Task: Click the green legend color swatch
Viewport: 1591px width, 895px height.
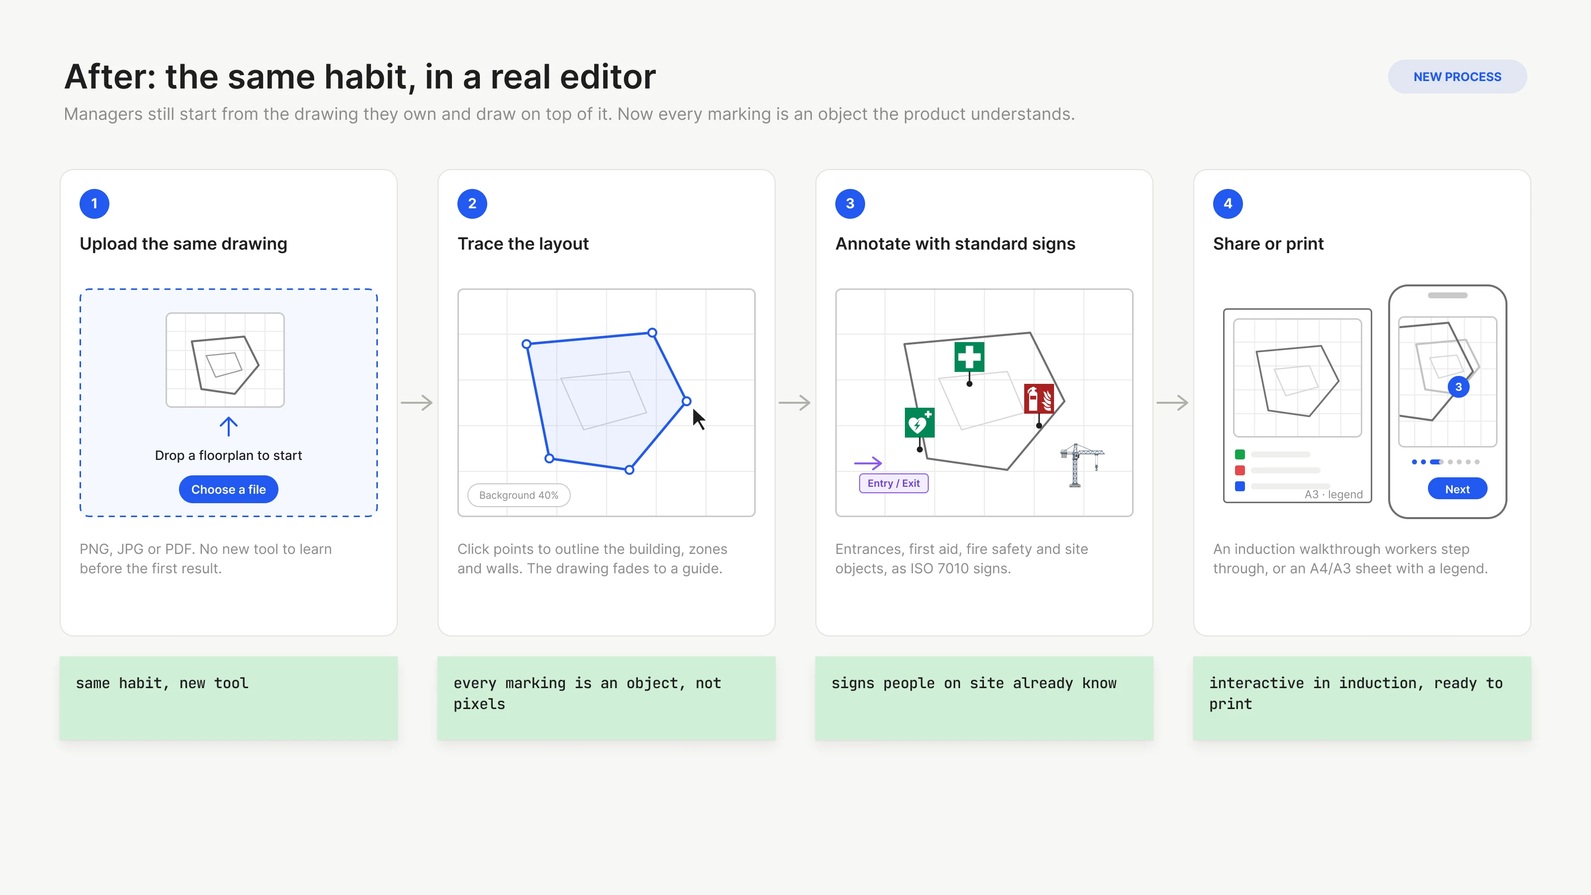Action: [x=1239, y=454]
